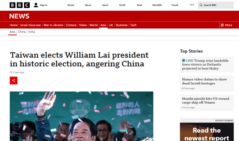Open the India sub-section

click(x=31, y=32)
